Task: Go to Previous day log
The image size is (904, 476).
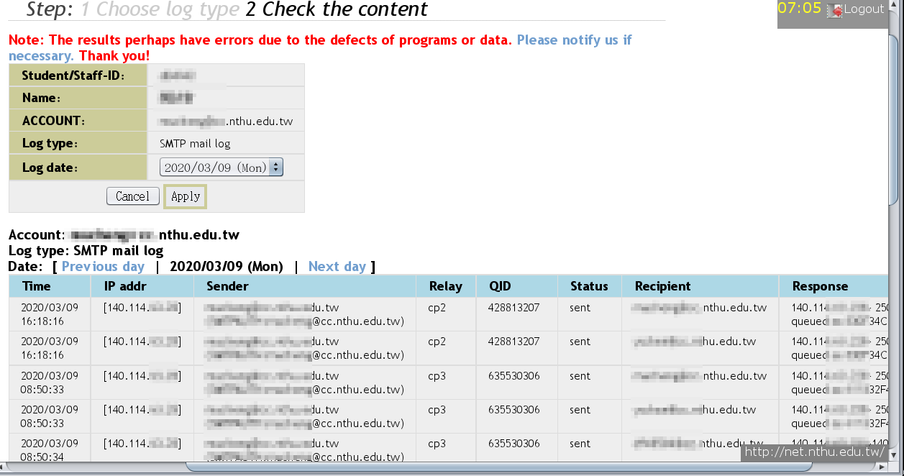Action: (x=103, y=267)
